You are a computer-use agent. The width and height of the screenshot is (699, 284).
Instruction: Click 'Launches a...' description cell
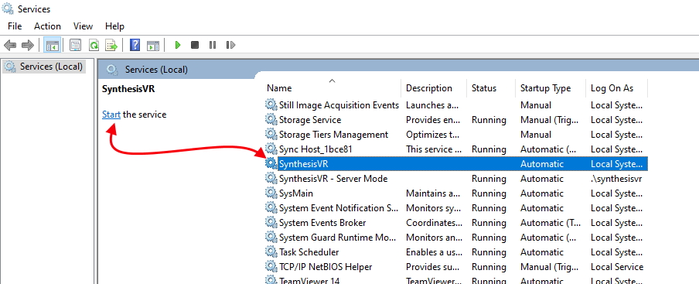432,104
